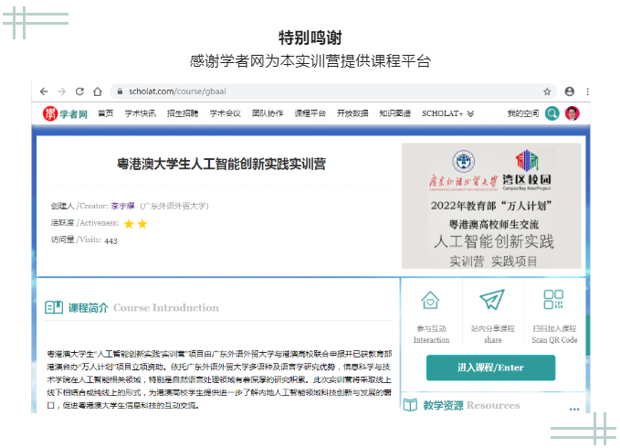The height and width of the screenshot is (448, 620).
Task: Open the 首页 menu item
Action: coord(106,113)
